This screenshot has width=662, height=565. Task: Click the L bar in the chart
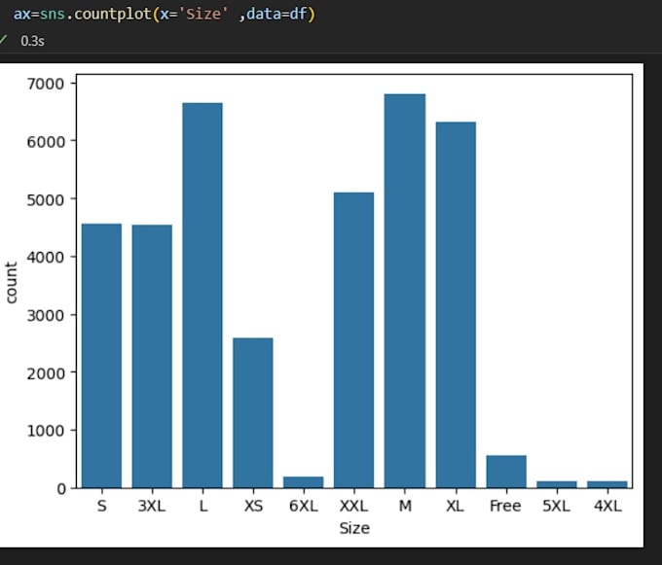click(x=202, y=296)
